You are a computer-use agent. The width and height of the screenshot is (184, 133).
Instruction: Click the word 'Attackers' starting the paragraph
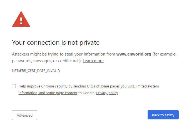(x=21, y=54)
